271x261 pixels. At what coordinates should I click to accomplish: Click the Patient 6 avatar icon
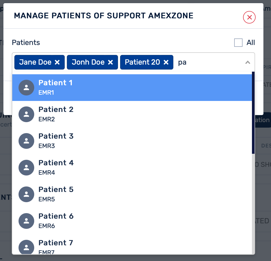[x=26, y=221]
